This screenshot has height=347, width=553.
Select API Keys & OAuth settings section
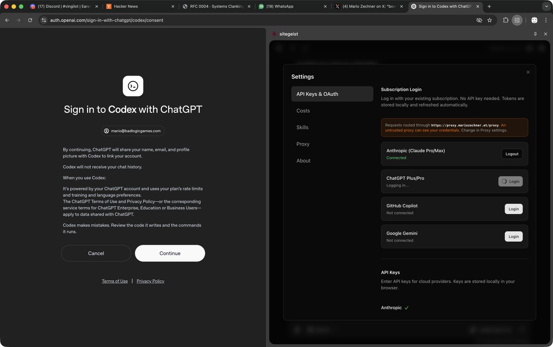click(x=332, y=94)
